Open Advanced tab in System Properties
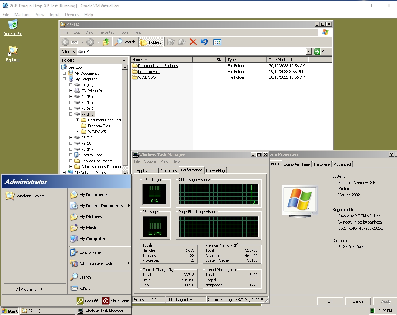 point(342,164)
